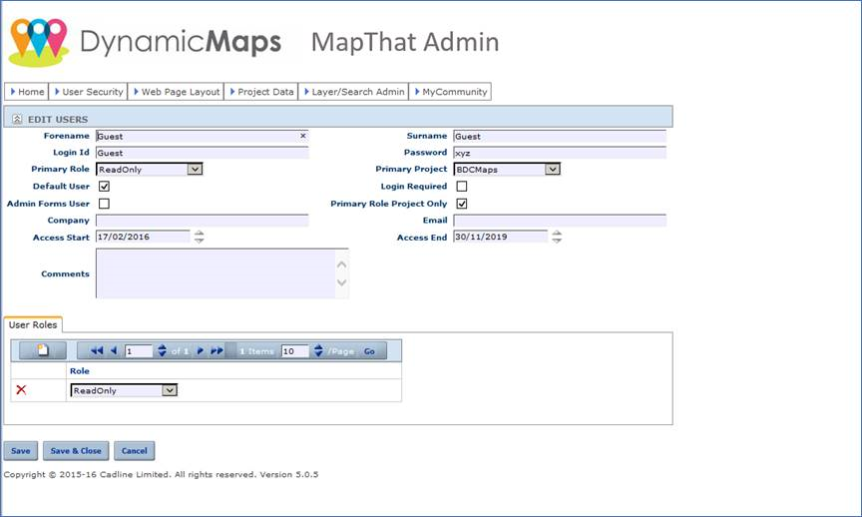Image resolution: width=862 pixels, height=517 pixels.
Task: Click the Go button in pager
Action: pos(369,351)
